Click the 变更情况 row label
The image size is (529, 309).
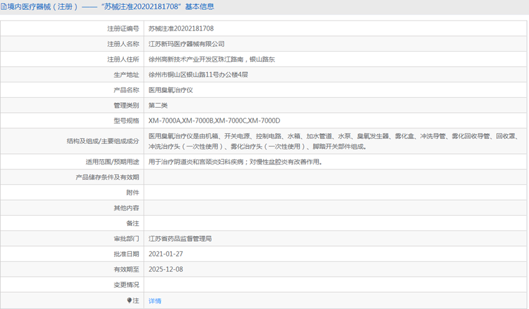126,285
